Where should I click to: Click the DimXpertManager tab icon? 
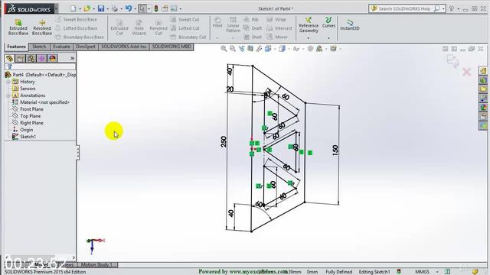point(41,58)
